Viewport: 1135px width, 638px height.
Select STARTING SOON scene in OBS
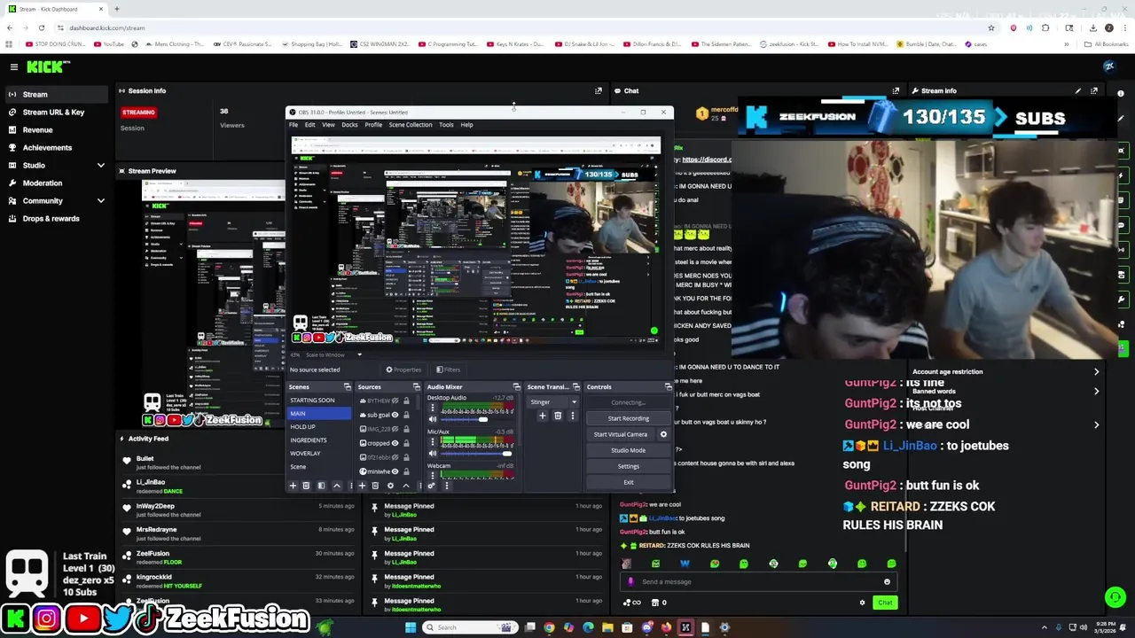[x=319, y=401]
